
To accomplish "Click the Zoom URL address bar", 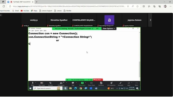I will click(x=69, y=6).
